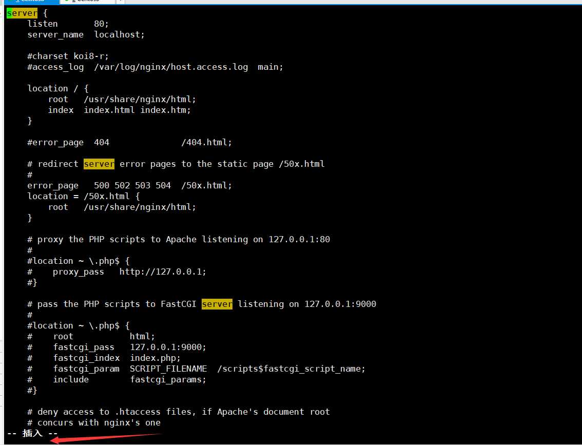Image resolution: width=582 pixels, height=445 pixels.
Task: Click the 'server_name localhost;' line
Action: click(86, 34)
